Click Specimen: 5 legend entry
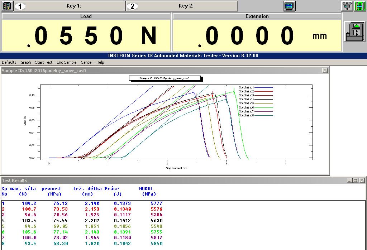 click(256, 104)
